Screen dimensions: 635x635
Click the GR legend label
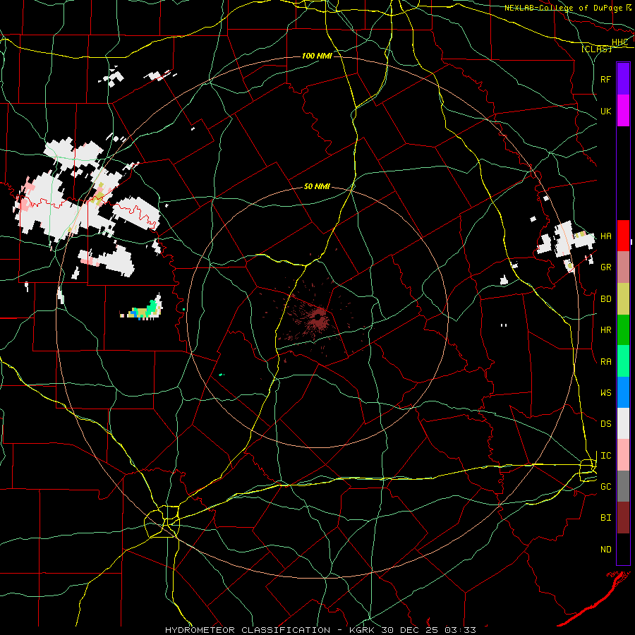605,267
